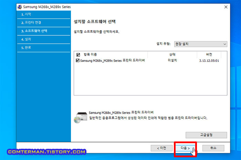Image resolution: width=241 pixels, height=160 pixels.
Task: Click the 설치할 소프트웨어 선택 heading
Action: (95, 22)
